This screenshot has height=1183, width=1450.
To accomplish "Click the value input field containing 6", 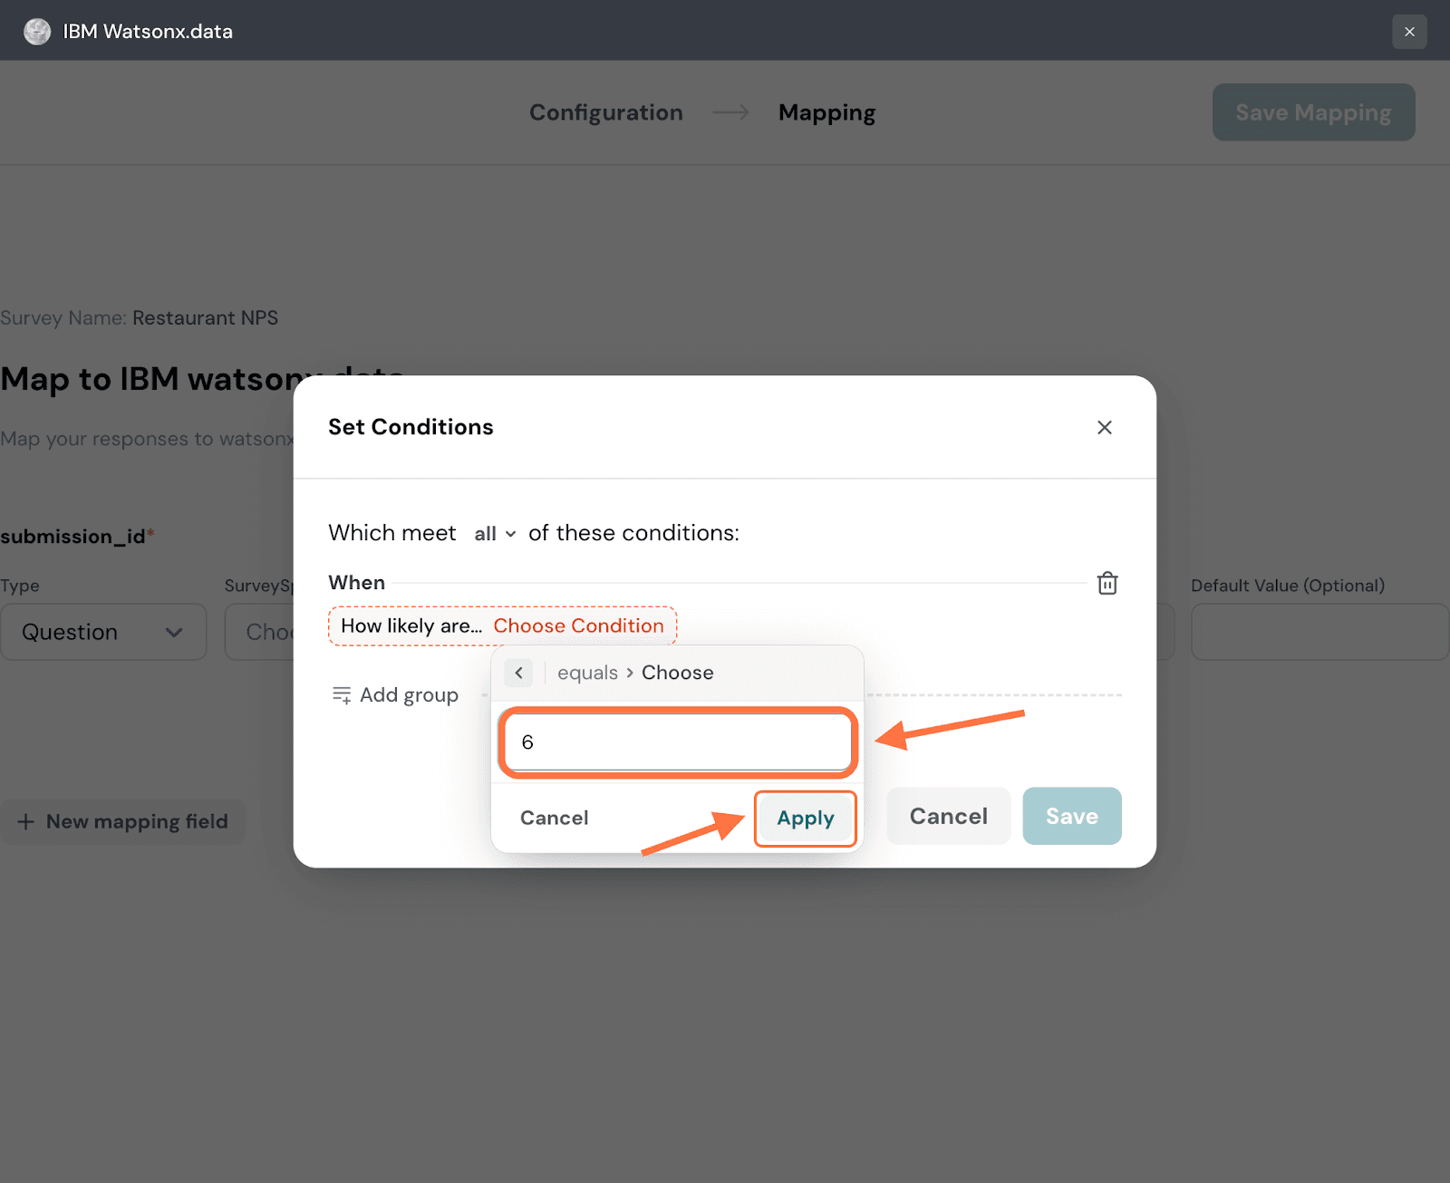I will tap(678, 742).
